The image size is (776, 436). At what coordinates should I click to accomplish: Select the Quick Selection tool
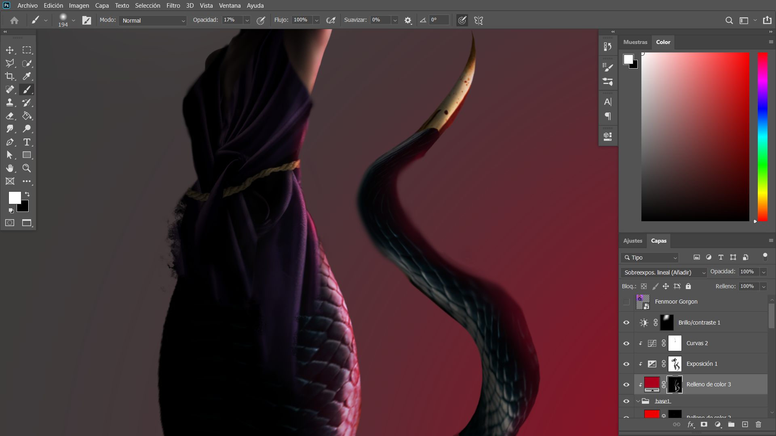pyautogui.click(x=27, y=63)
